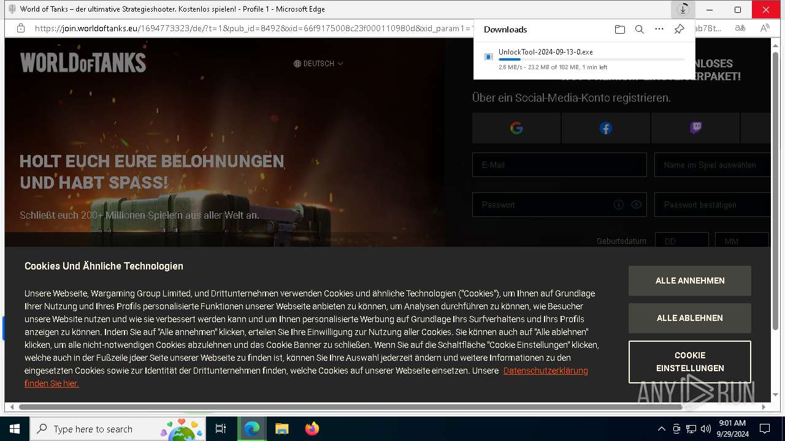The image size is (785, 441).
Task: Click the UnlockTool exe file icon
Action: tap(489, 56)
